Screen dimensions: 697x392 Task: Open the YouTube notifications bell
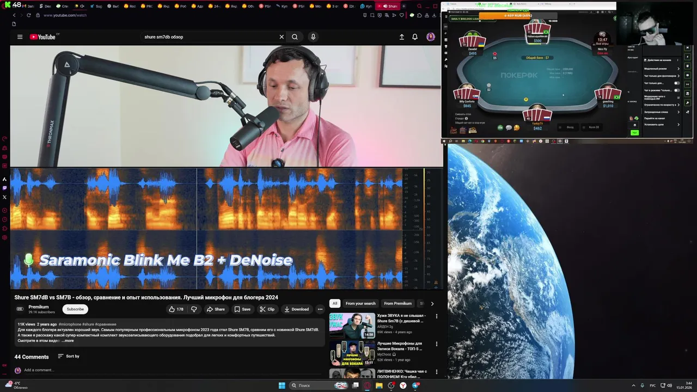[415, 37]
